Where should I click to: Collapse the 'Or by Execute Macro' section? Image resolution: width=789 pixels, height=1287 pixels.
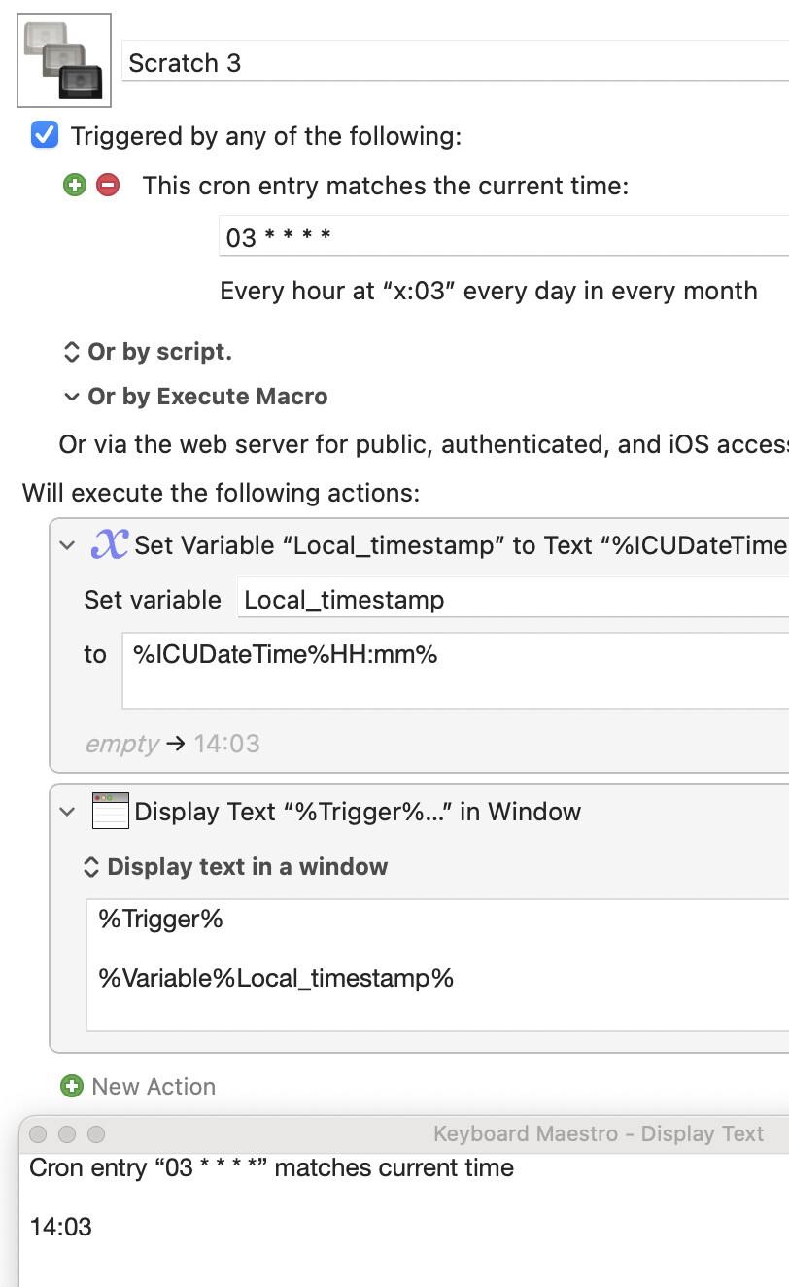71,397
